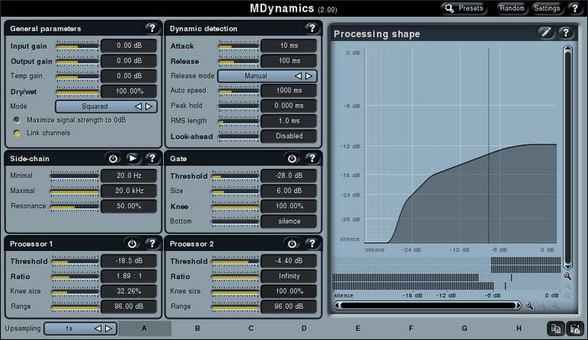The image size is (588, 340).
Task: Click the Input gain slider
Action: click(x=77, y=46)
